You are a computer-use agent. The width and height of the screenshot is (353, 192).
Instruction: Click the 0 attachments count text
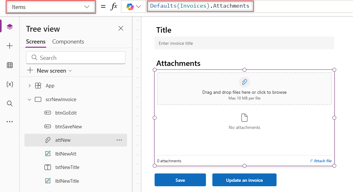169,161
